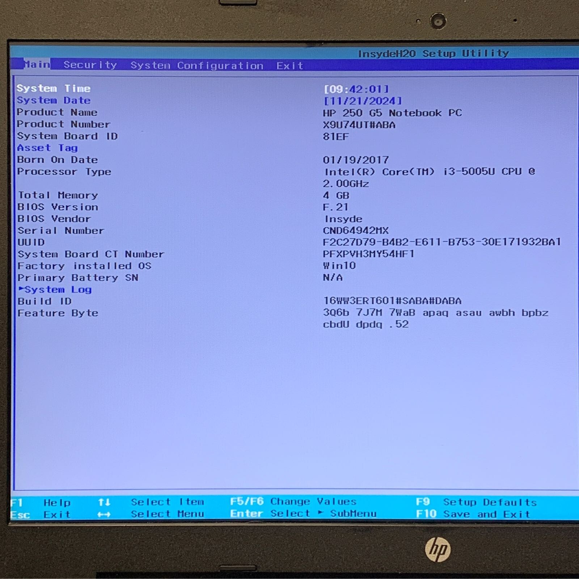
Task: Click the Processor Type label
Action: (x=64, y=172)
